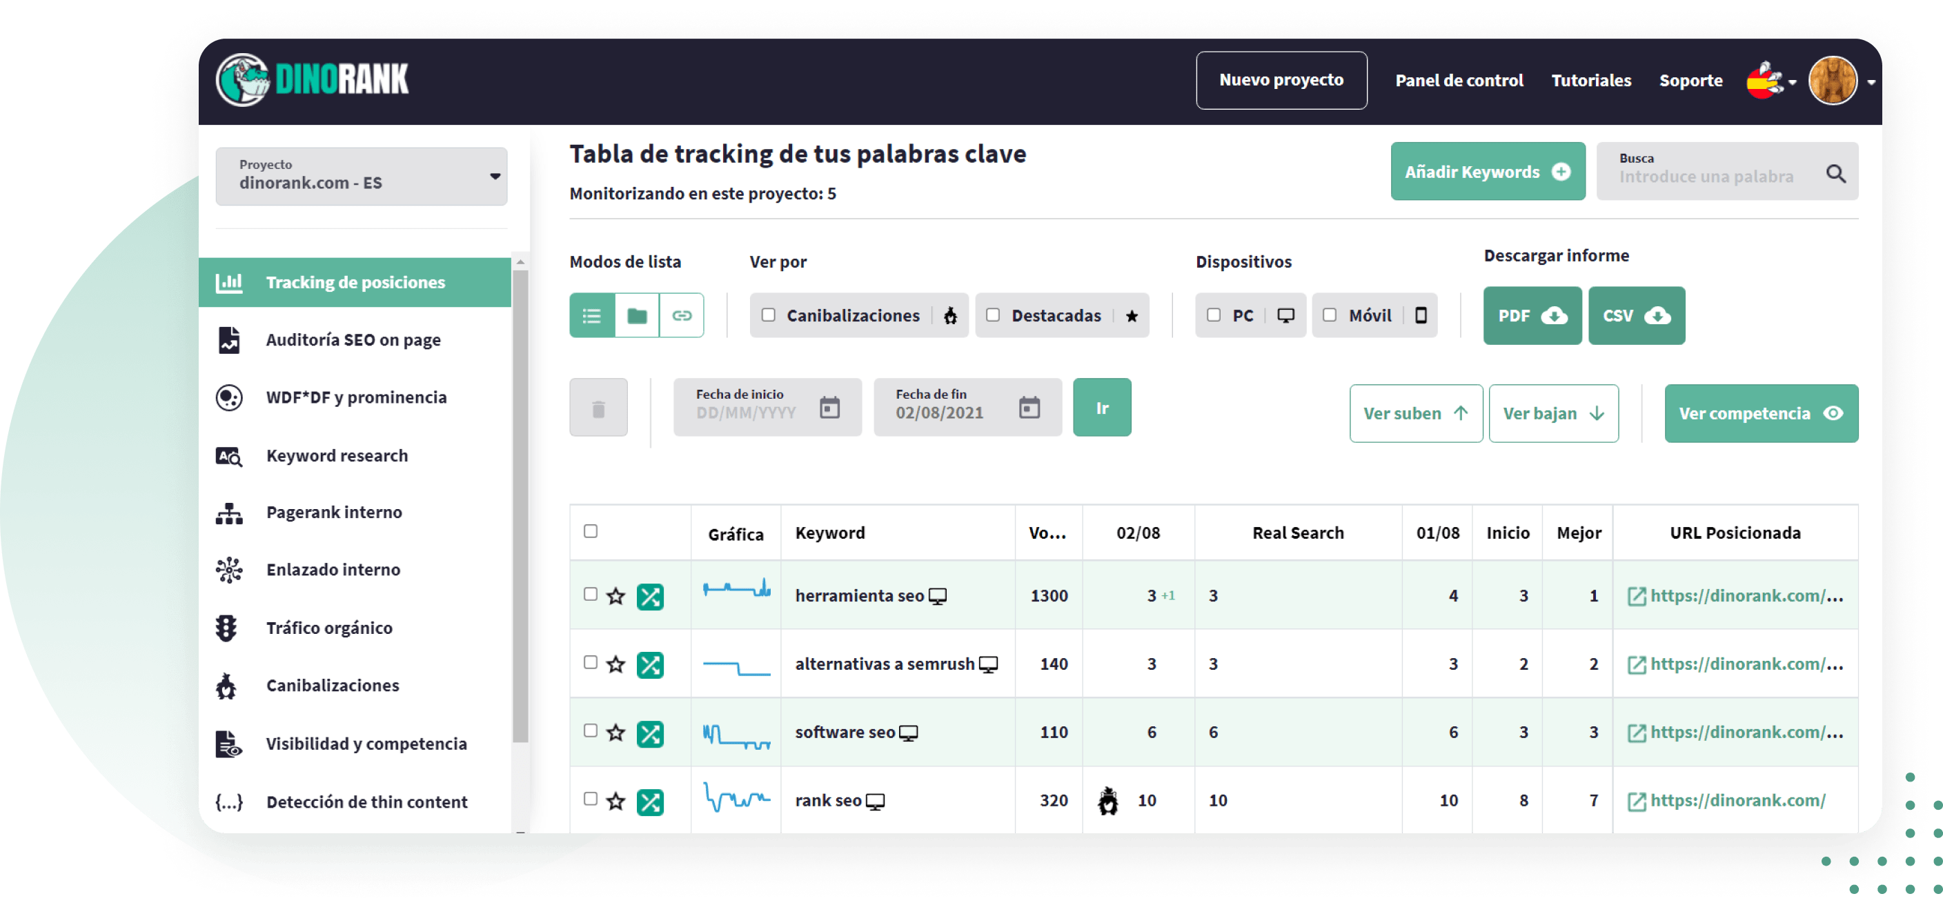This screenshot has height=905, width=1943.
Task: Toggle the Canibalizaciones filter checkbox
Action: point(768,315)
